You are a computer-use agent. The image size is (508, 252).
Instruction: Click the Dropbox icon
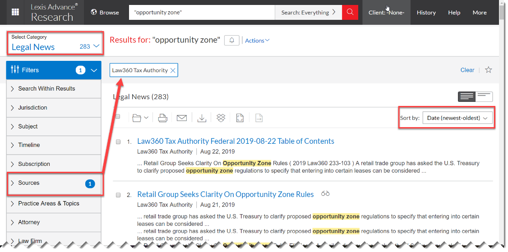pos(221,118)
